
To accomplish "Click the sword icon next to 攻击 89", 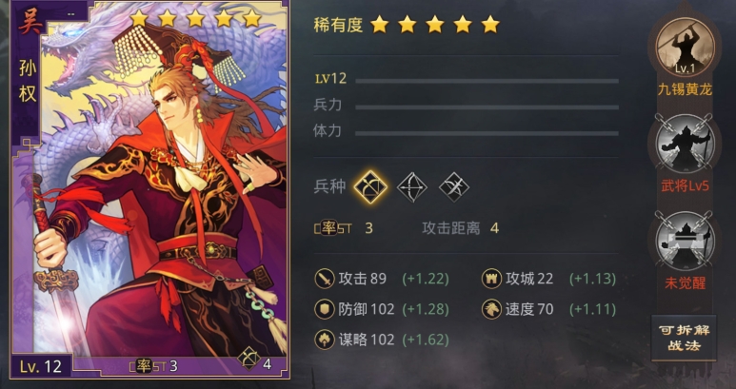I will [325, 279].
